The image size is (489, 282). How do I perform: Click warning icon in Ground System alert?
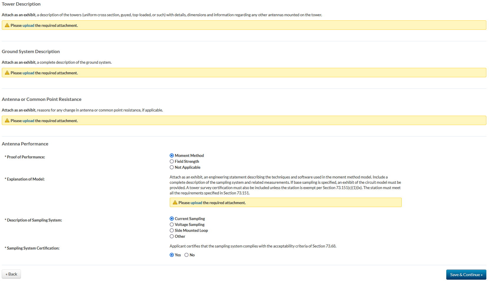pos(7,73)
